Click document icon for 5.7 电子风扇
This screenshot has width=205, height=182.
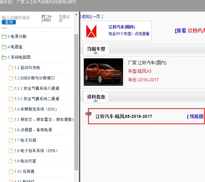pos(11,140)
